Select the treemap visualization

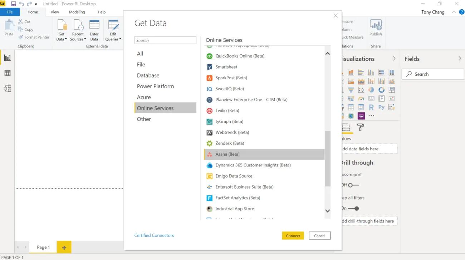(392, 90)
